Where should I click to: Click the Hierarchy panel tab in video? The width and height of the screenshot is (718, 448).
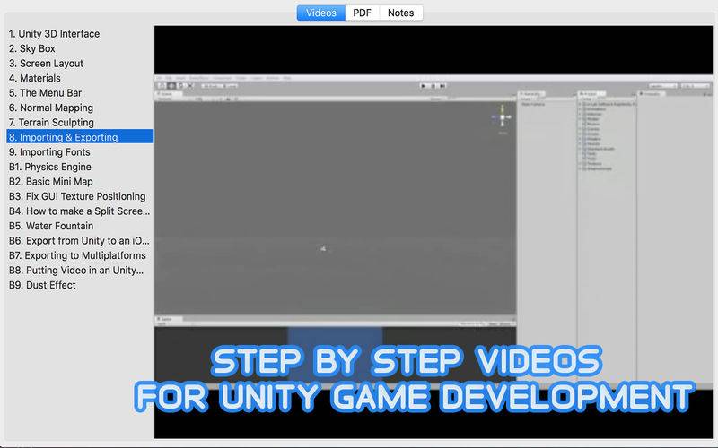point(531,94)
